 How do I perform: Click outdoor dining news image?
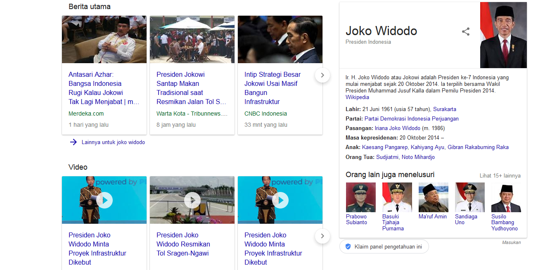(192, 40)
